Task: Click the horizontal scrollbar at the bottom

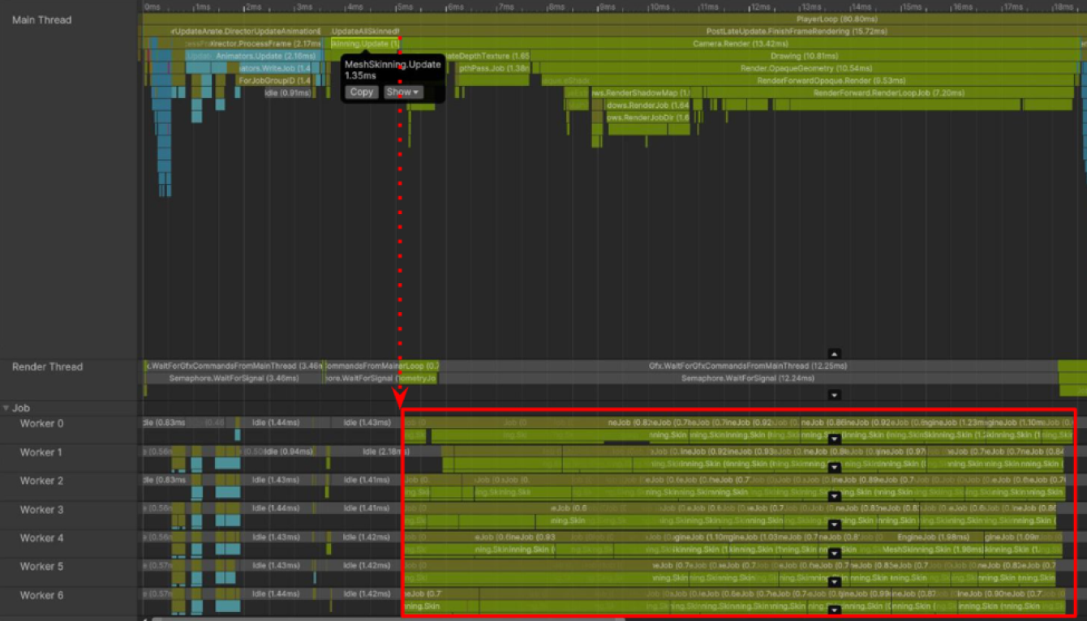Action: point(389,619)
